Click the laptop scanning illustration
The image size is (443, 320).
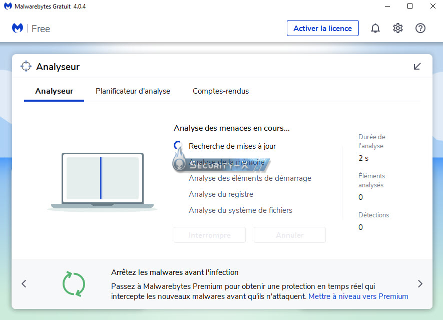tap(102, 182)
